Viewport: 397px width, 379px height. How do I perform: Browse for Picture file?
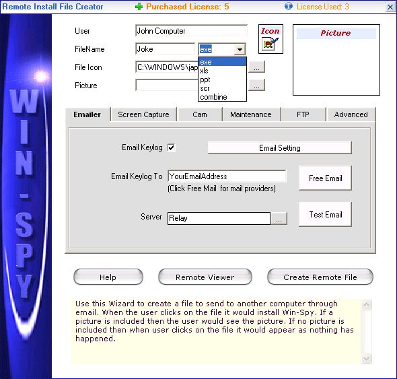(256, 85)
